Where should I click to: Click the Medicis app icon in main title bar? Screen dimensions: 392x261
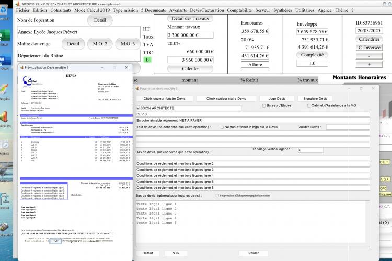(17, 4)
